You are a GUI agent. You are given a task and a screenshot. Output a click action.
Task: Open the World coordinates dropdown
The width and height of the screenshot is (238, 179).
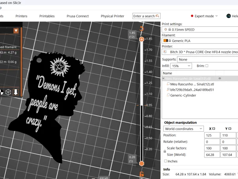[x=184, y=129]
